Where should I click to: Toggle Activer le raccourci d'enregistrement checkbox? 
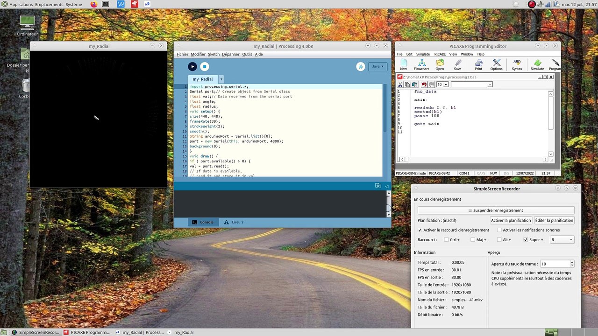tap(420, 230)
